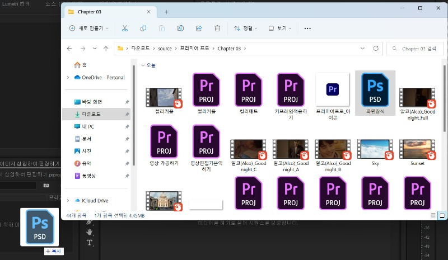Open the 새로 만들기 dropdown menu
This screenshot has width=448, height=260.
[89, 29]
